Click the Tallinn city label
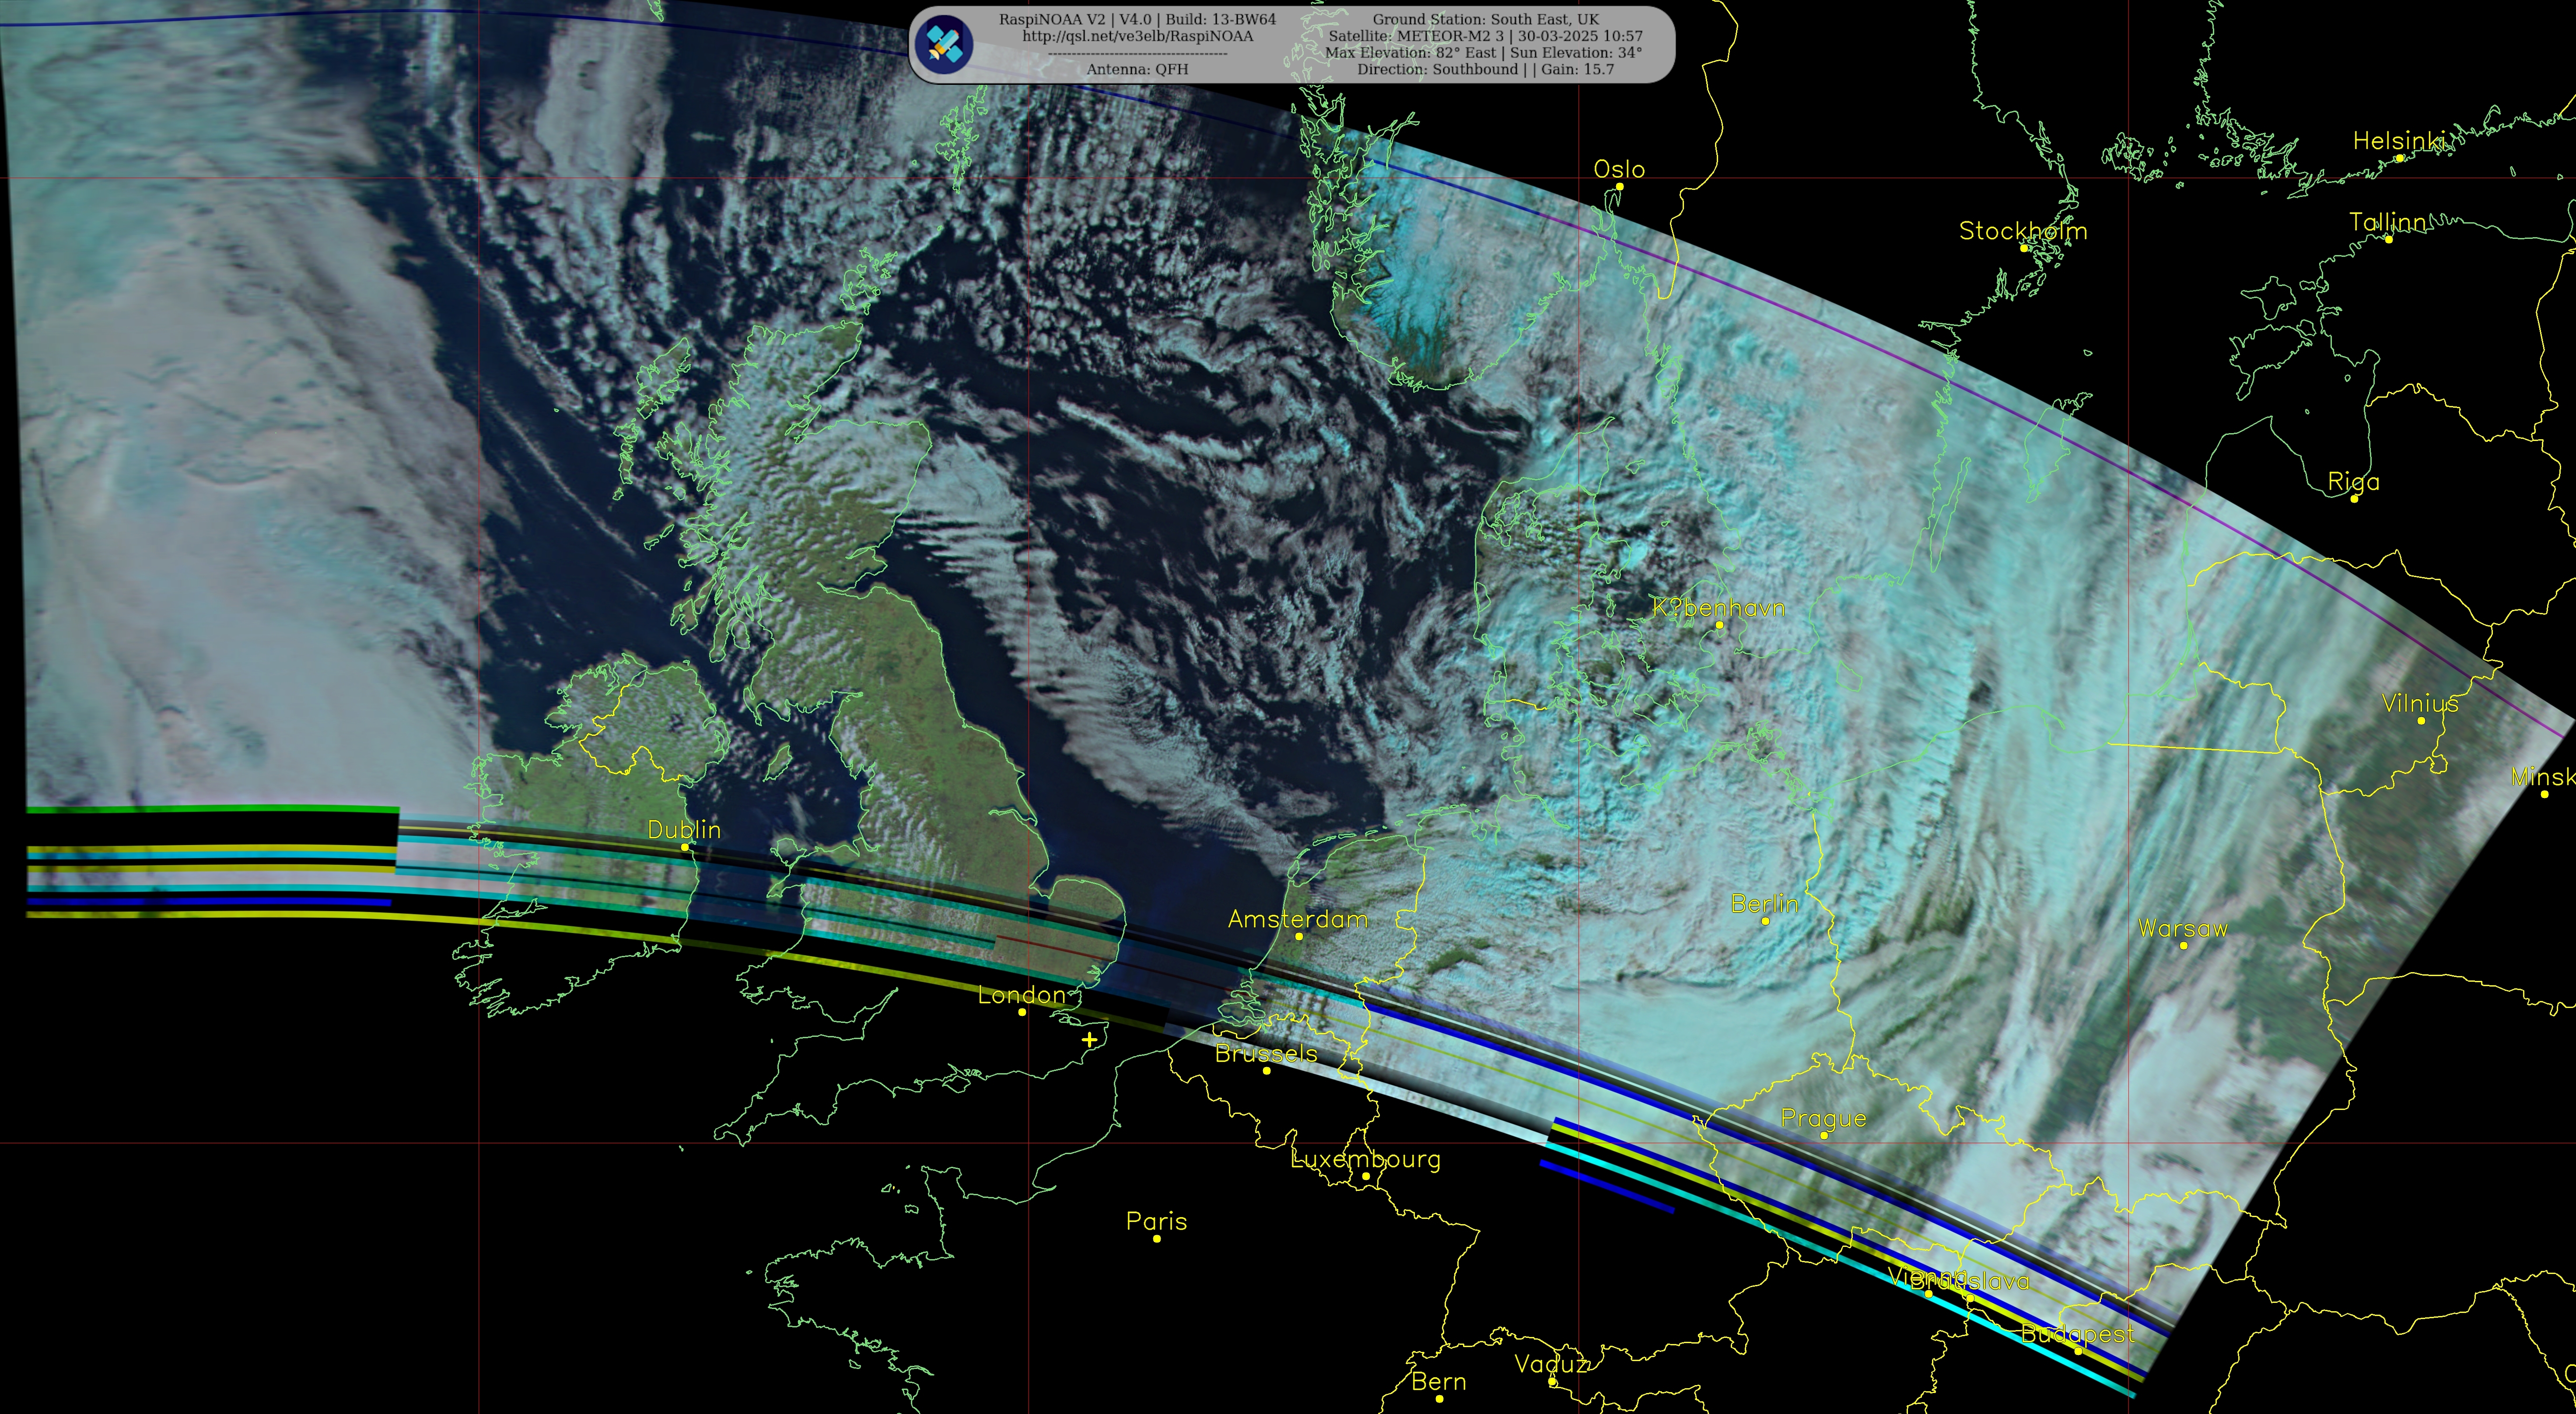Image resolution: width=2576 pixels, height=1414 pixels. point(2387,222)
